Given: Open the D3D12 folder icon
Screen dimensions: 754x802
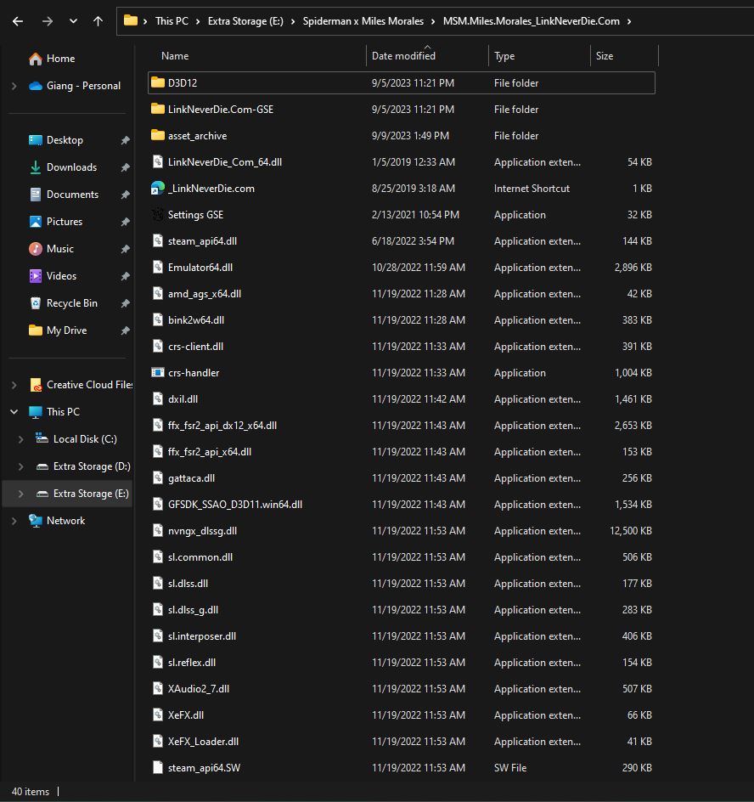Looking at the screenshot, I should (157, 82).
